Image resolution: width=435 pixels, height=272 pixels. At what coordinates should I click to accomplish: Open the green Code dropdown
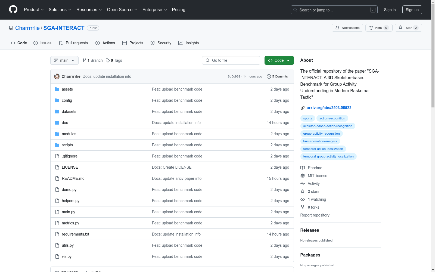pyautogui.click(x=279, y=60)
